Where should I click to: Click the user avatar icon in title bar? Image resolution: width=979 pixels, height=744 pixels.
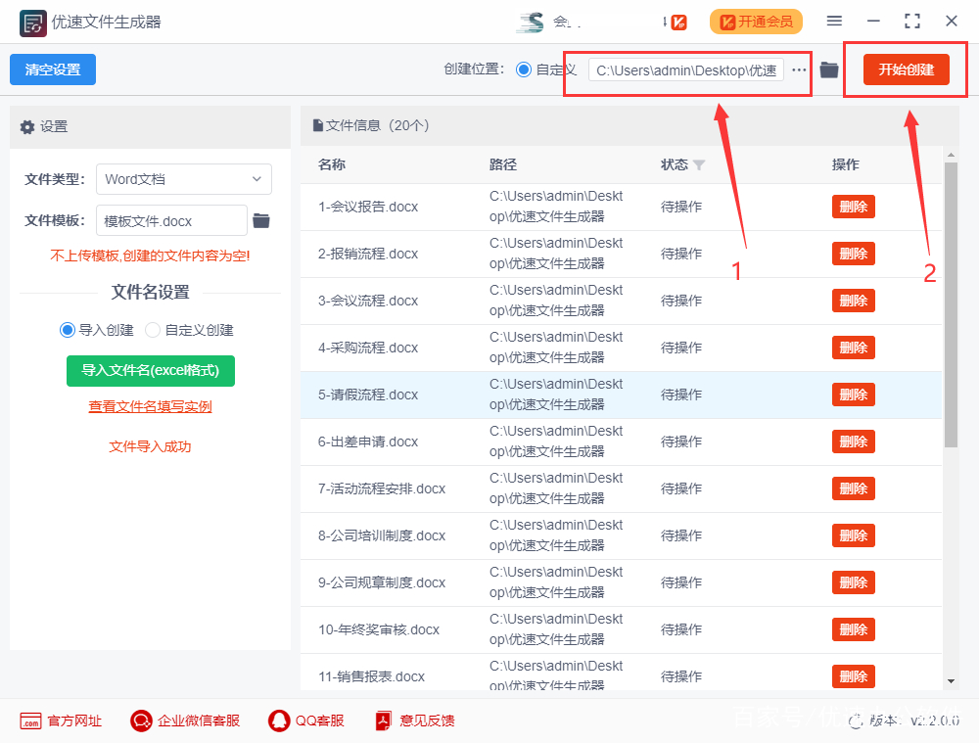(x=532, y=23)
